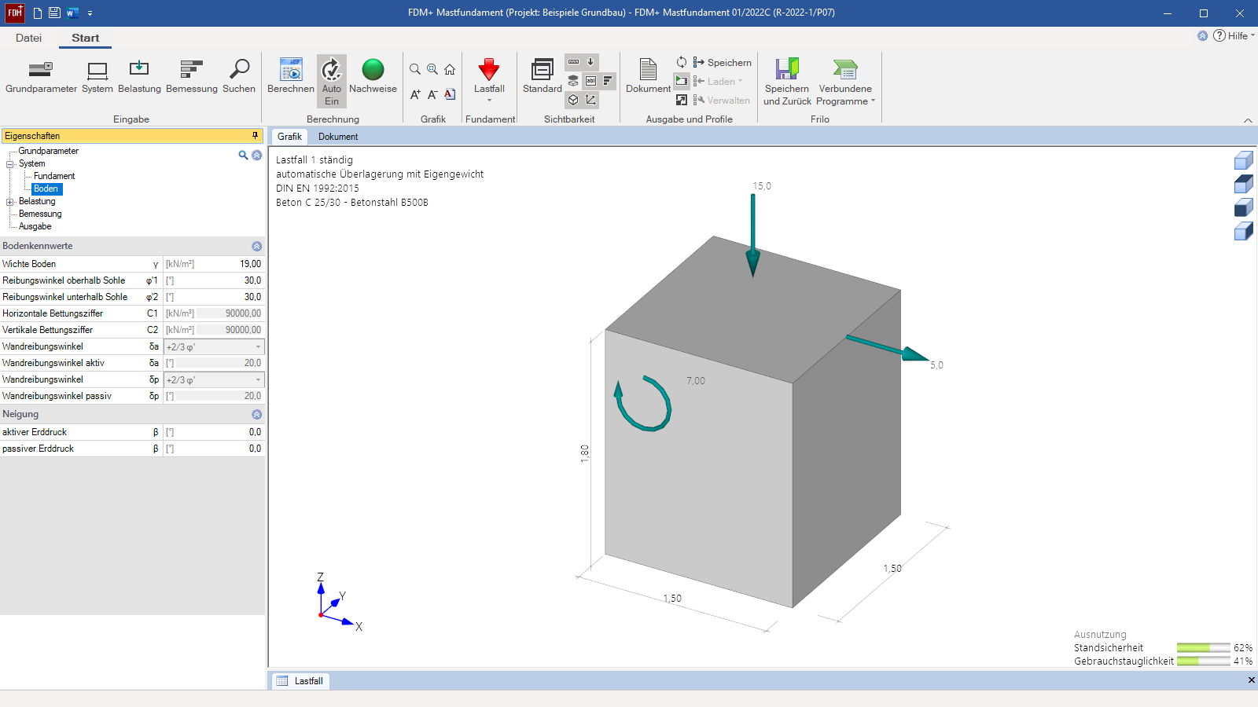Click new document icon in title bar
Image resolution: width=1258 pixels, height=707 pixels.
(x=37, y=13)
